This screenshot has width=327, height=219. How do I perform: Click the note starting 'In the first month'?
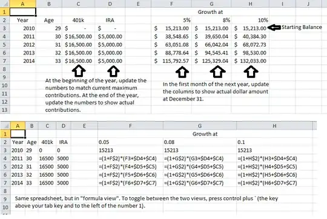pos(216,91)
